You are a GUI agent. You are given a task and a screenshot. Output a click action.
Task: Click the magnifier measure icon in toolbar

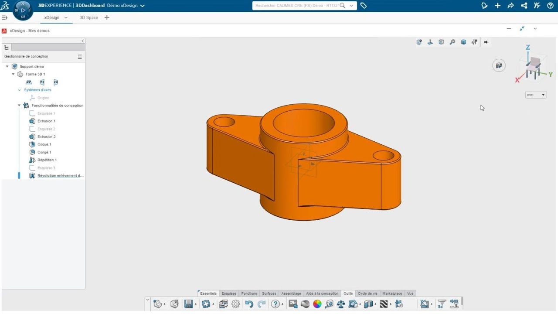click(329, 304)
